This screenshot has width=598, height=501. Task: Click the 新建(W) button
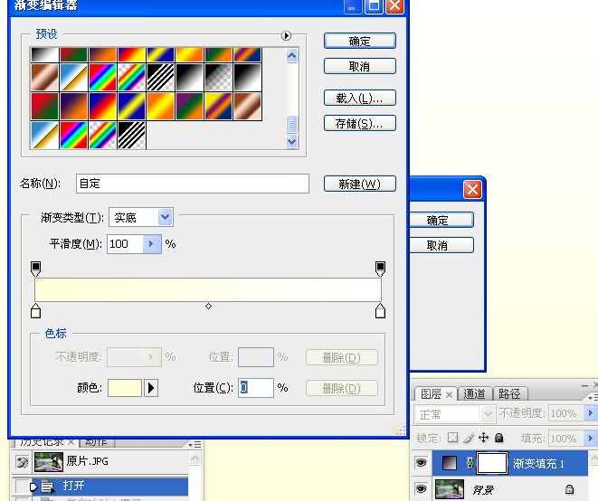click(x=360, y=184)
